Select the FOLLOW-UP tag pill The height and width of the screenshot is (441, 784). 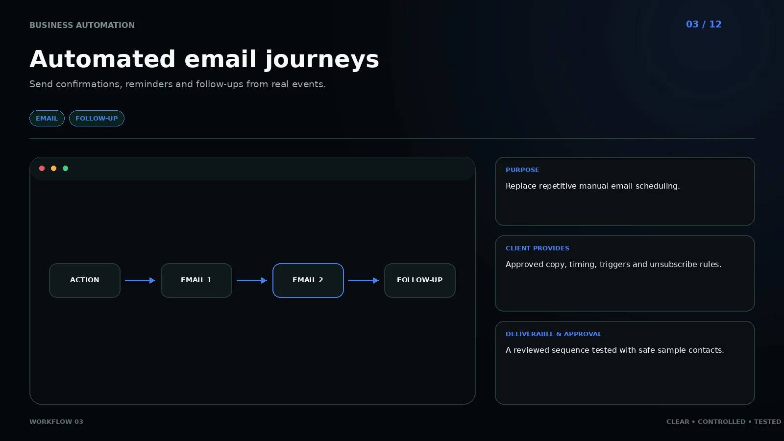click(97, 119)
